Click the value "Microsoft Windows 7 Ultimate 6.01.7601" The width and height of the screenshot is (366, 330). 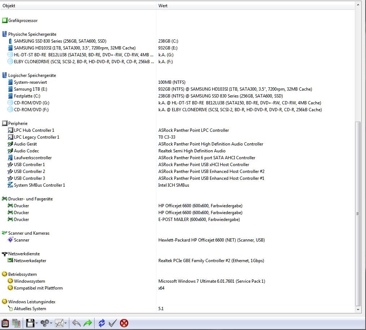(196, 281)
